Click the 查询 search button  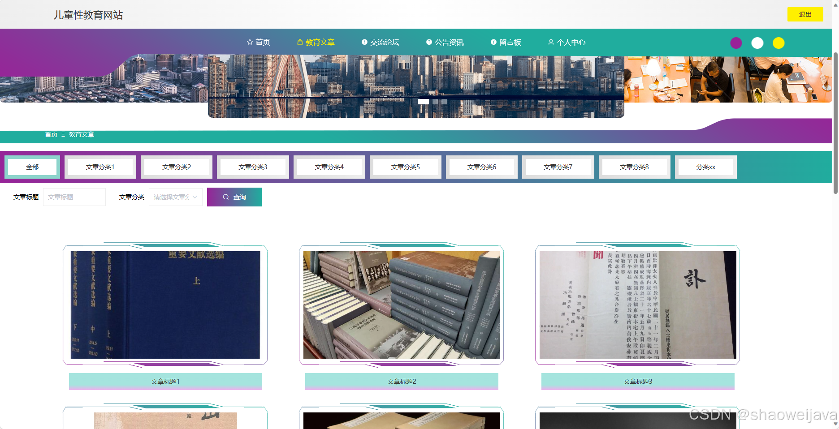point(234,197)
